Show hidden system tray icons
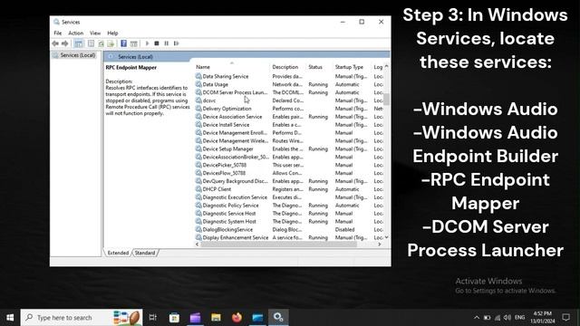The height and width of the screenshot is (326, 580). [477, 318]
